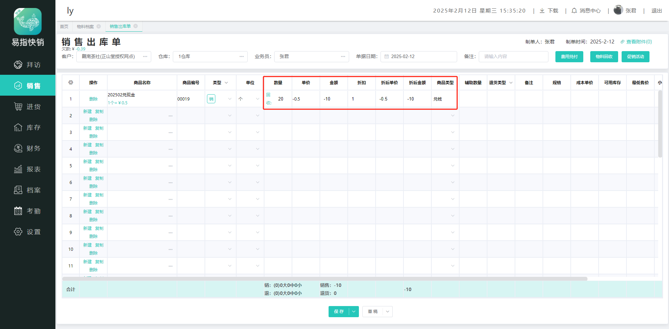
Task: Open 财务 finance icon in sidebar
Action: [18, 148]
